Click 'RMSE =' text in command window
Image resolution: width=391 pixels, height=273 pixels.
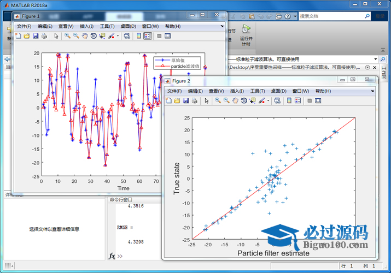(125, 228)
